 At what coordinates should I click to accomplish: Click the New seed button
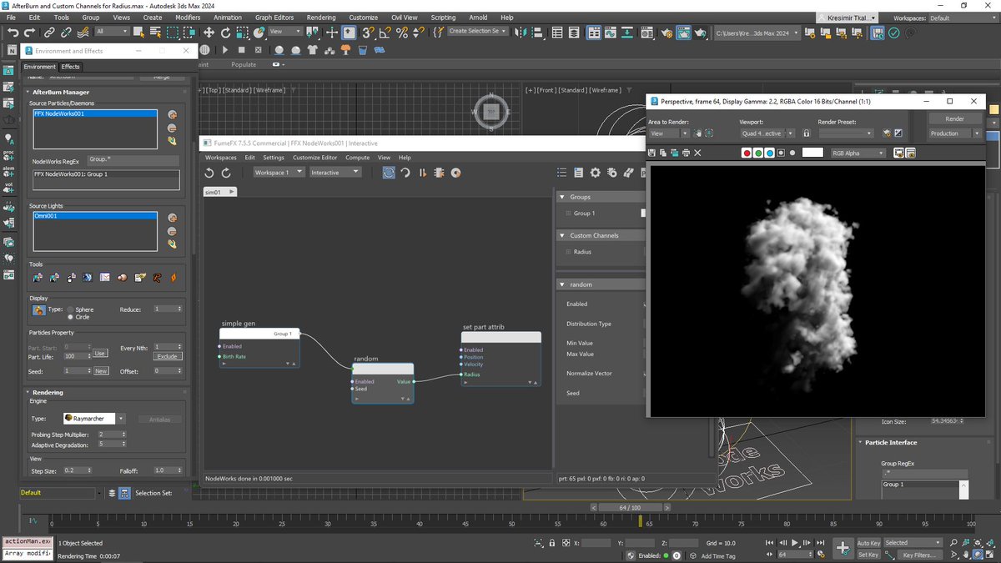pos(100,371)
